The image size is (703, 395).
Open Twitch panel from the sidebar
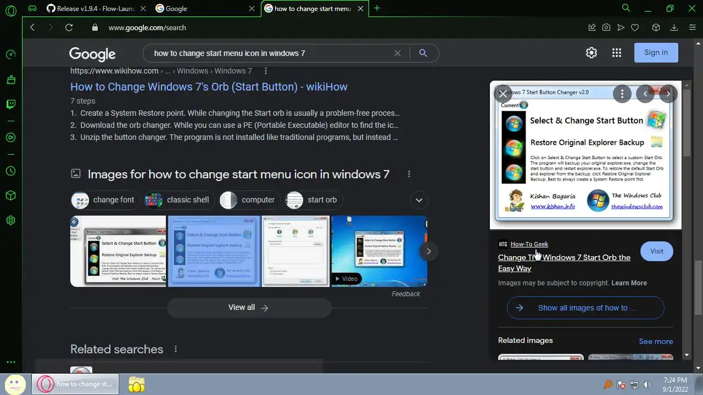click(11, 104)
